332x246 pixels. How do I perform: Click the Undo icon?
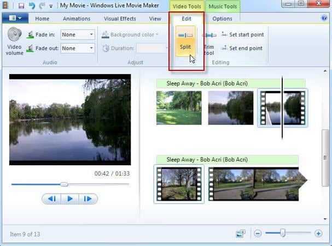[x=32, y=5]
